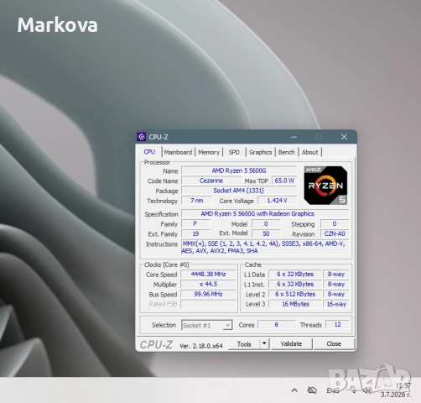Image resolution: width=421 pixels, height=403 pixels.
Task: Click the Name field AMD Ryzen 5 5600G
Action: click(239, 170)
